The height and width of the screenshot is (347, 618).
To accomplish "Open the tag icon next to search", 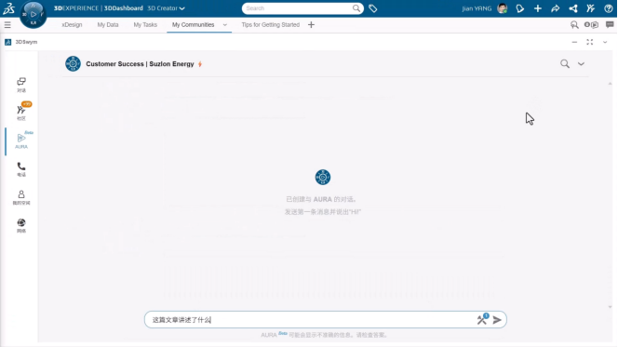I will pyautogui.click(x=373, y=8).
